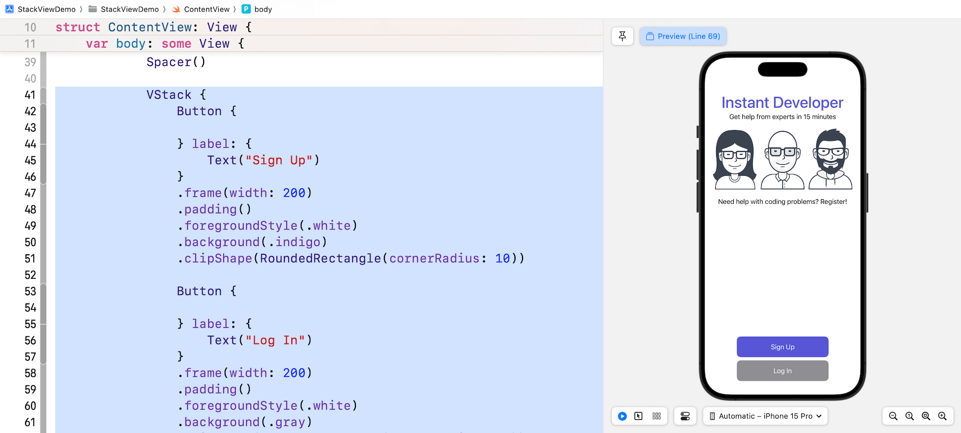The image size is (961, 433).
Task: Zoom preview to fit
Action: [x=926, y=416]
